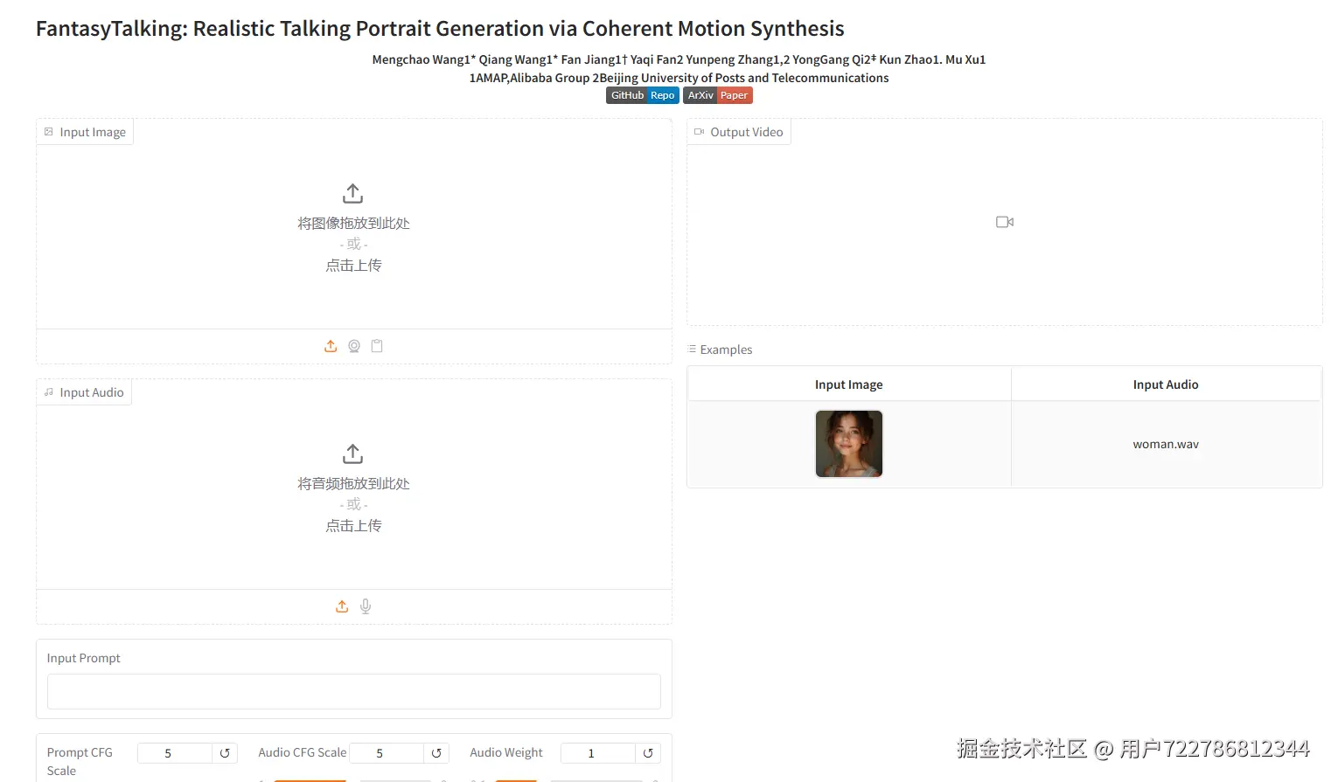The width and height of the screenshot is (1331, 782).
Task: Click the audio drop area to upload
Action: [x=353, y=505]
